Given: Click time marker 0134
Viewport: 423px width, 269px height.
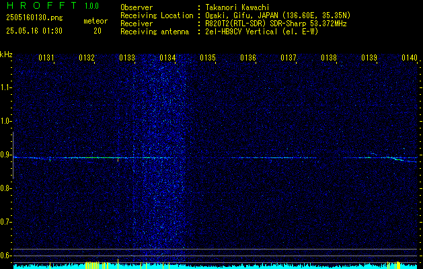Looking at the screenshot, I should (167, 57).
